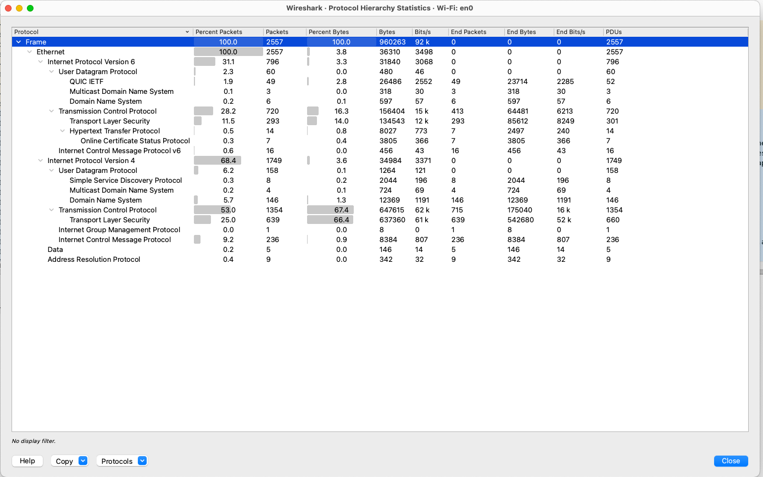Click the Help button
The width and height of the screenshot is (763, 477).
[x=27, y=461]
